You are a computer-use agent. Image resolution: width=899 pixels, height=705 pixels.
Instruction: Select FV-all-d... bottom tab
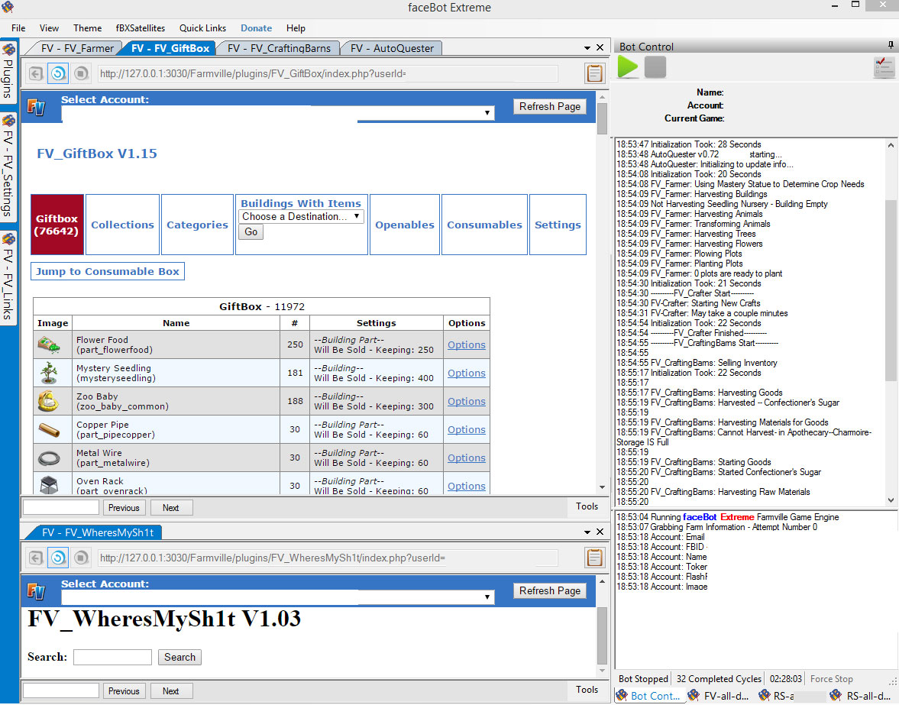tap(719, 696)
